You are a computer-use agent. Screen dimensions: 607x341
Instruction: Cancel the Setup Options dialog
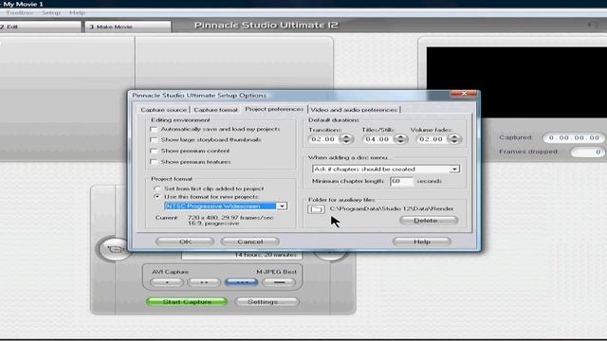[x=250, y=242]
